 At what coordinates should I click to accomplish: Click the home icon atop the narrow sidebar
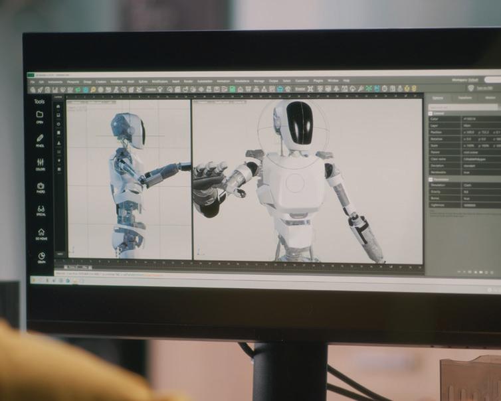tap(58, 106)
